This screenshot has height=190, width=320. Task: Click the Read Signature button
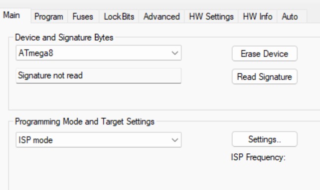[265, 76]
